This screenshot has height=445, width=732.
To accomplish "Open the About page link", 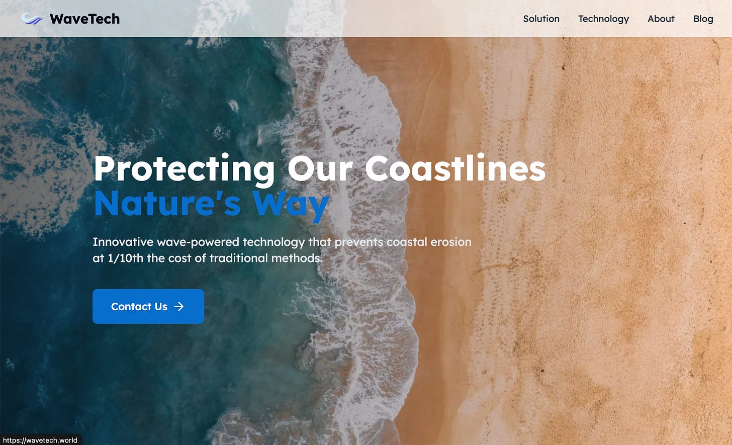I will pyautogui.click(x=661, y=19).
